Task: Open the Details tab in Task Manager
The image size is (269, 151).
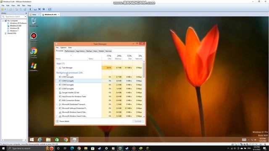Action: 101,51
